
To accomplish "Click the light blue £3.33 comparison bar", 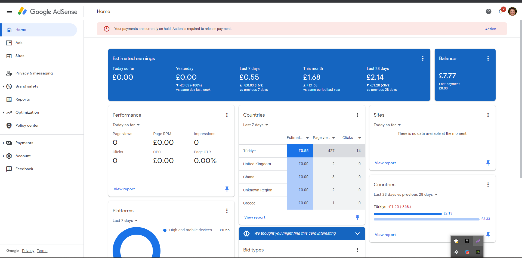I will pyautogui.click(x=427, y=219).
